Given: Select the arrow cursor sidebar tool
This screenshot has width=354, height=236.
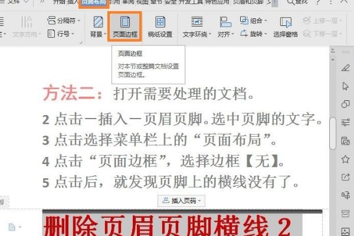Looking at the screenshot, I should point(345,86).
